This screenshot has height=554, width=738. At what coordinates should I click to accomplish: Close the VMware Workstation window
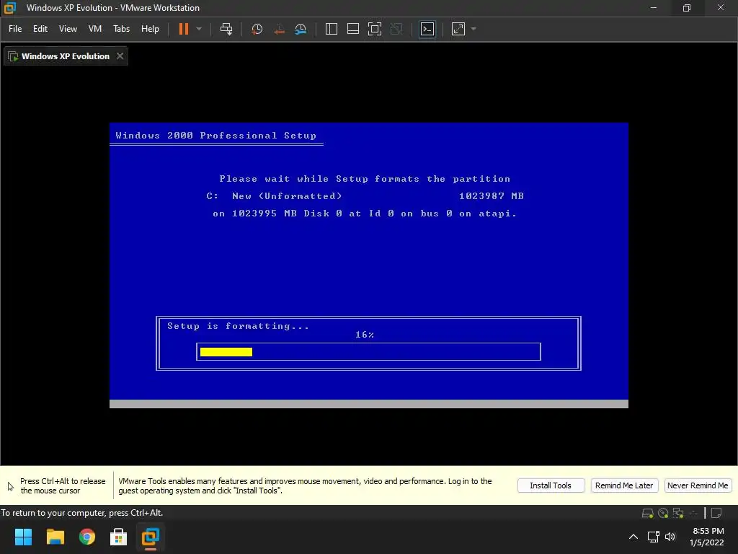(721, 8)
